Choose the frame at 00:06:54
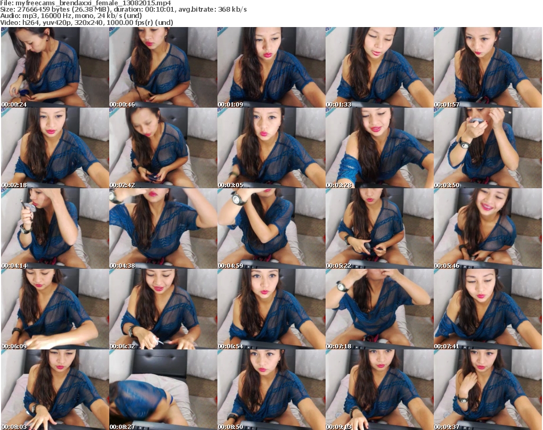The height and width of the screenshot is (430, 543). pos(271,309)
